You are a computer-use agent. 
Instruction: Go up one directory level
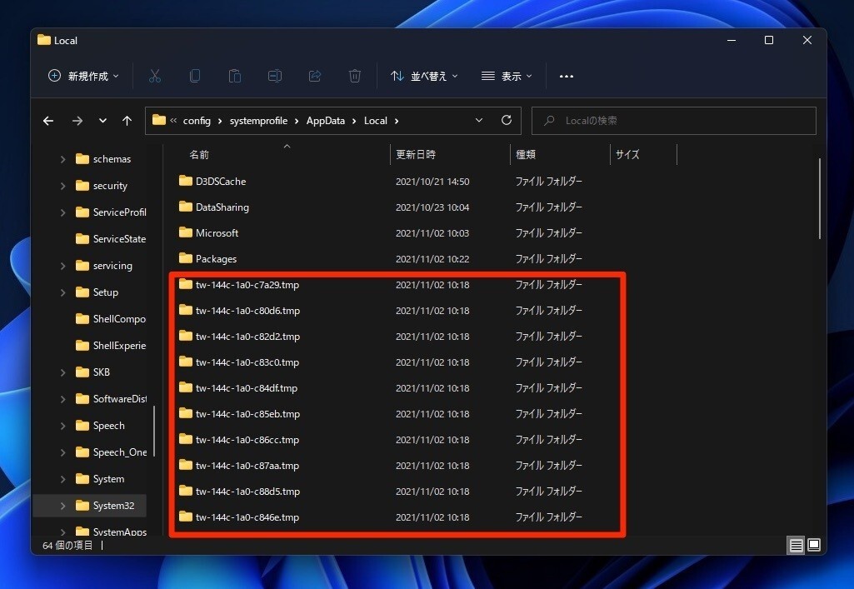127,121
